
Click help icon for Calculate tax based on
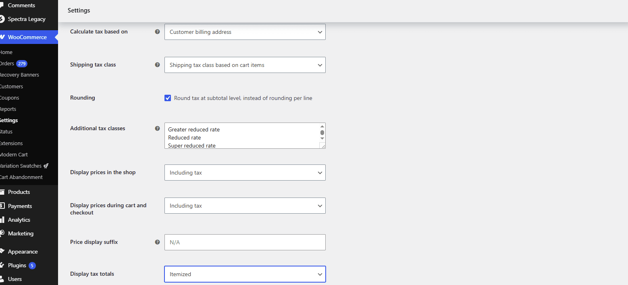158,31
